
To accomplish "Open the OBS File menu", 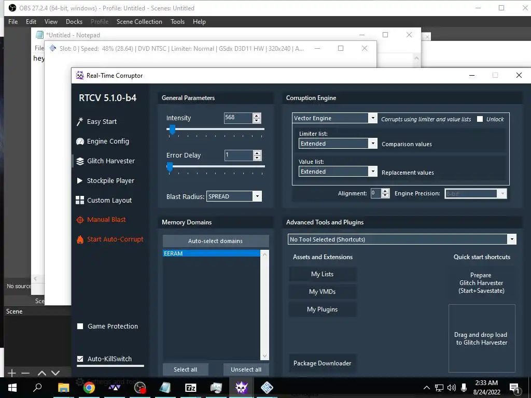I will [13, 22].
